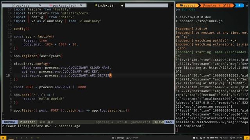Image resolution: width=250 pixels, height=140 pixels.
Task: Click the git branch icon in statusline
Action: [21, 122]
